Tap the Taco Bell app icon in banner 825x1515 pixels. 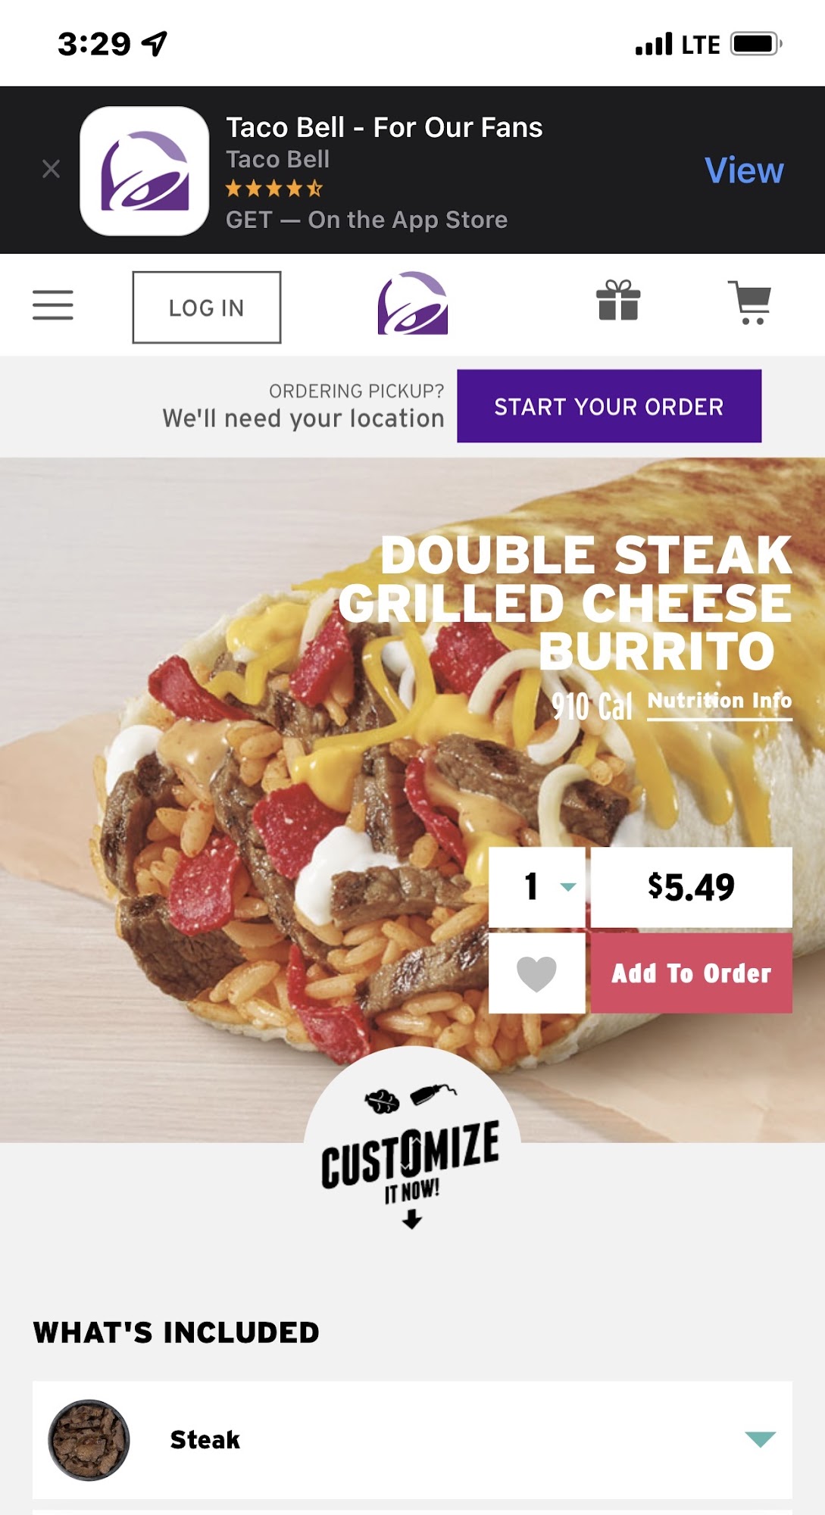coord(145,171)
